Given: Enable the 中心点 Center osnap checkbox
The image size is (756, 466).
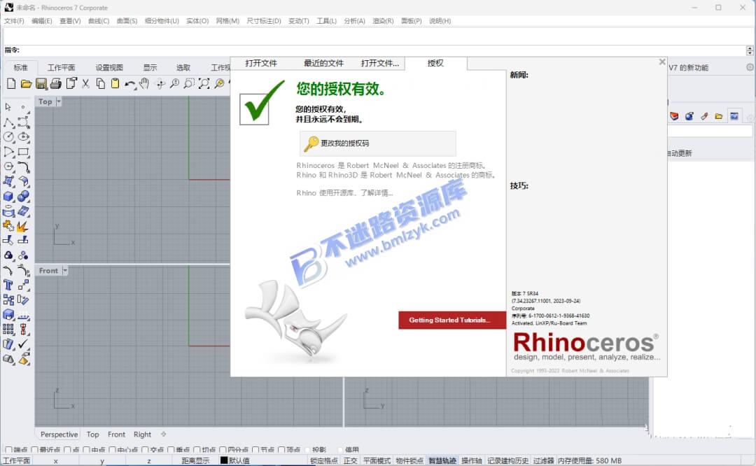Looking at the screenshot, I should (112, 450).
